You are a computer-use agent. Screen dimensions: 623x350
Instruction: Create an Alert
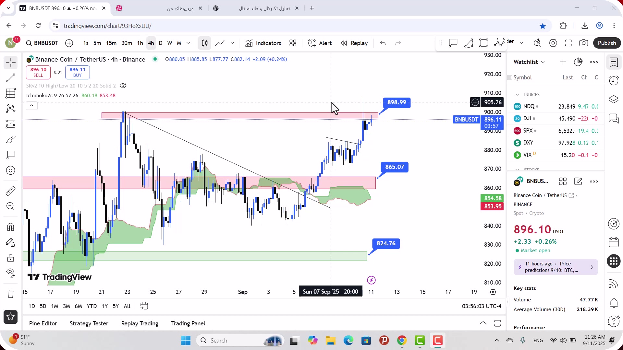coord(320,43)
